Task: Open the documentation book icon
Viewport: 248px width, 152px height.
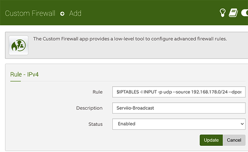Action: click(x=233, y=13)
